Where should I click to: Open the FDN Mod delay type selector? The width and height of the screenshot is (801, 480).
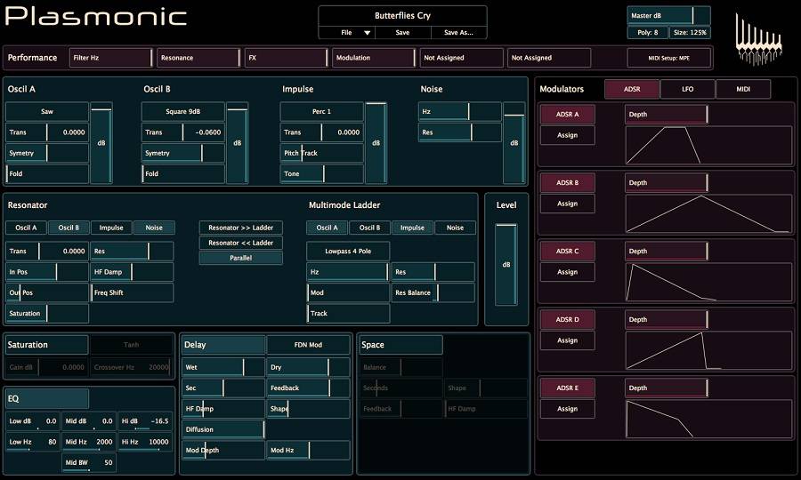point(308,345)
